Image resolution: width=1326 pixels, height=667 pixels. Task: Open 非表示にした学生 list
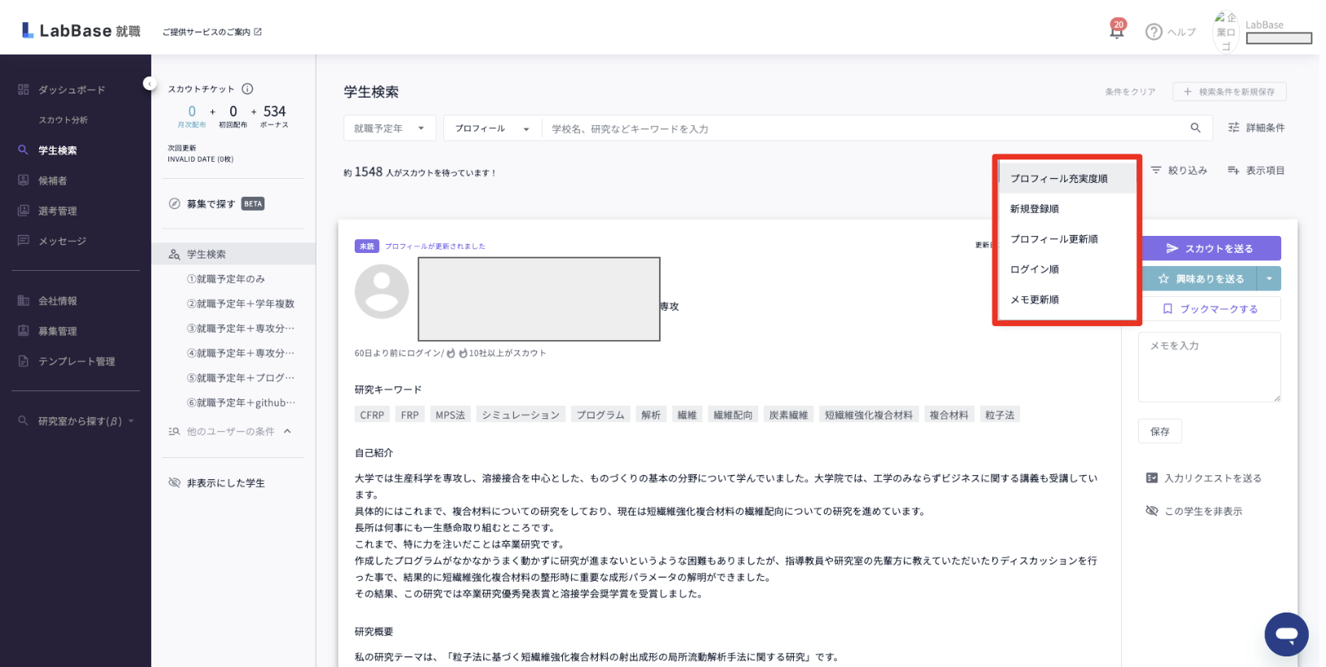216,483
